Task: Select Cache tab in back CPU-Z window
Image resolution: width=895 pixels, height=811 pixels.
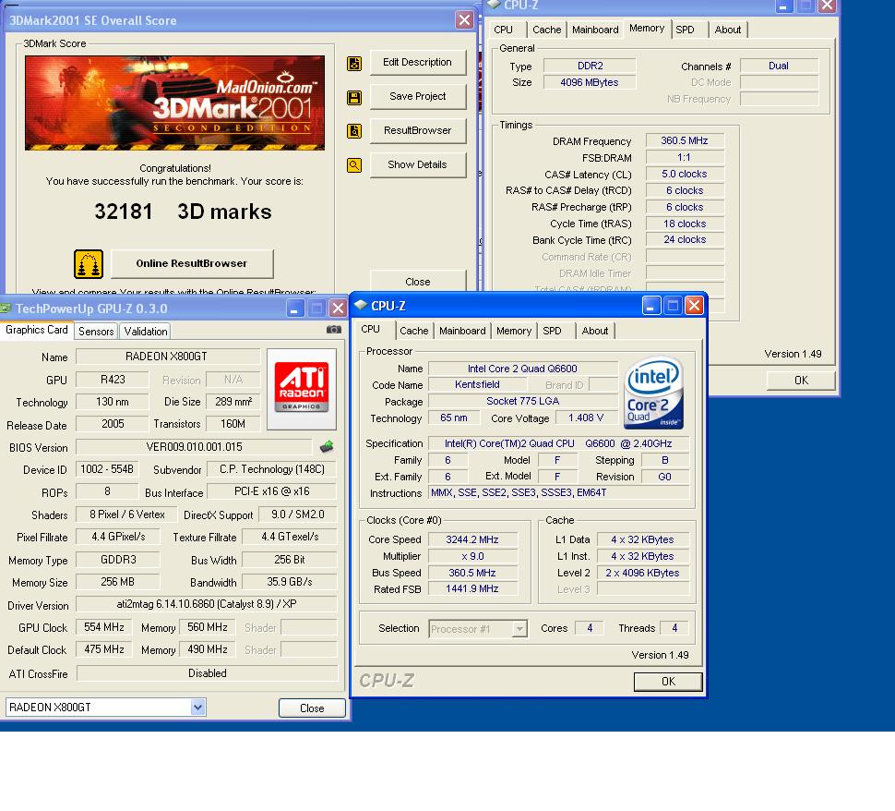Action: click(547, 30)
